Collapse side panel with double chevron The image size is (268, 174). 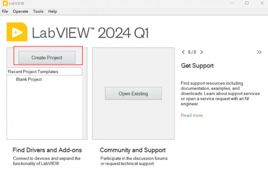click(259, 52)
